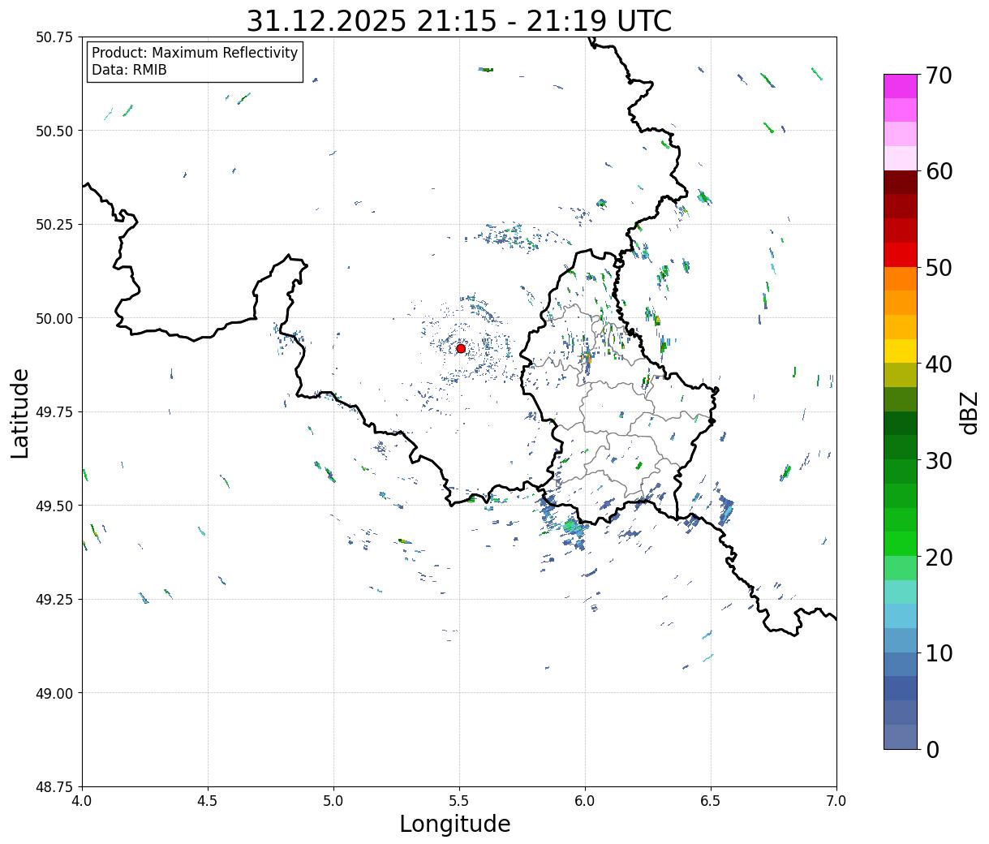Click the 50.00 latitude tick label

(x=54, y=318)
